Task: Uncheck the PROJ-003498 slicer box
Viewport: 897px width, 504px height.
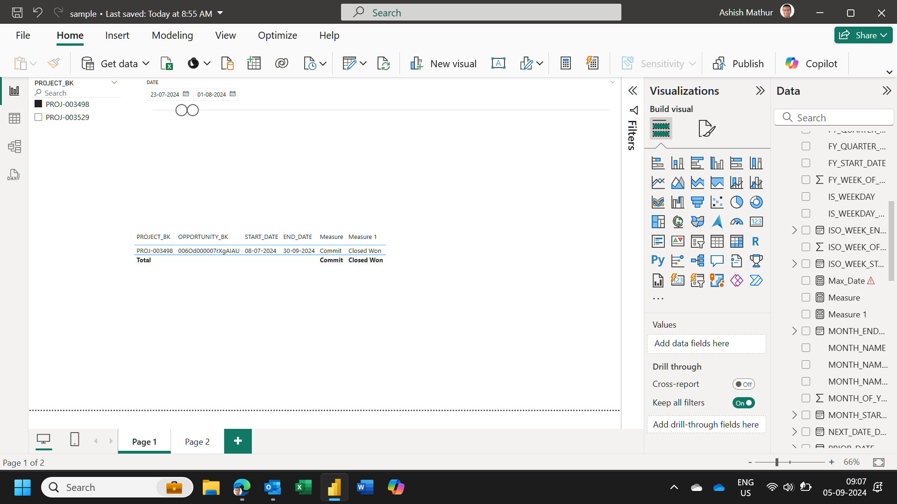Action: (x=38, y=104)
